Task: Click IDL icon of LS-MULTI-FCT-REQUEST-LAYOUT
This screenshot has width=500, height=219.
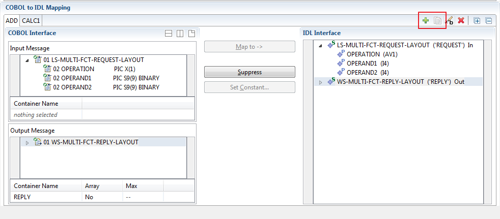Action: (x=331, y=45)
